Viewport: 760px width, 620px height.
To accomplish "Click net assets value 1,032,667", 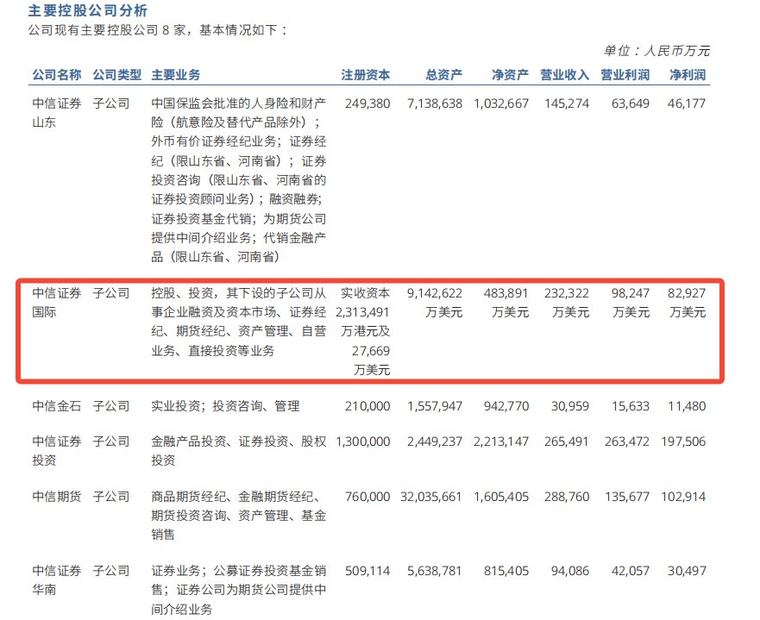I will 501,103.
